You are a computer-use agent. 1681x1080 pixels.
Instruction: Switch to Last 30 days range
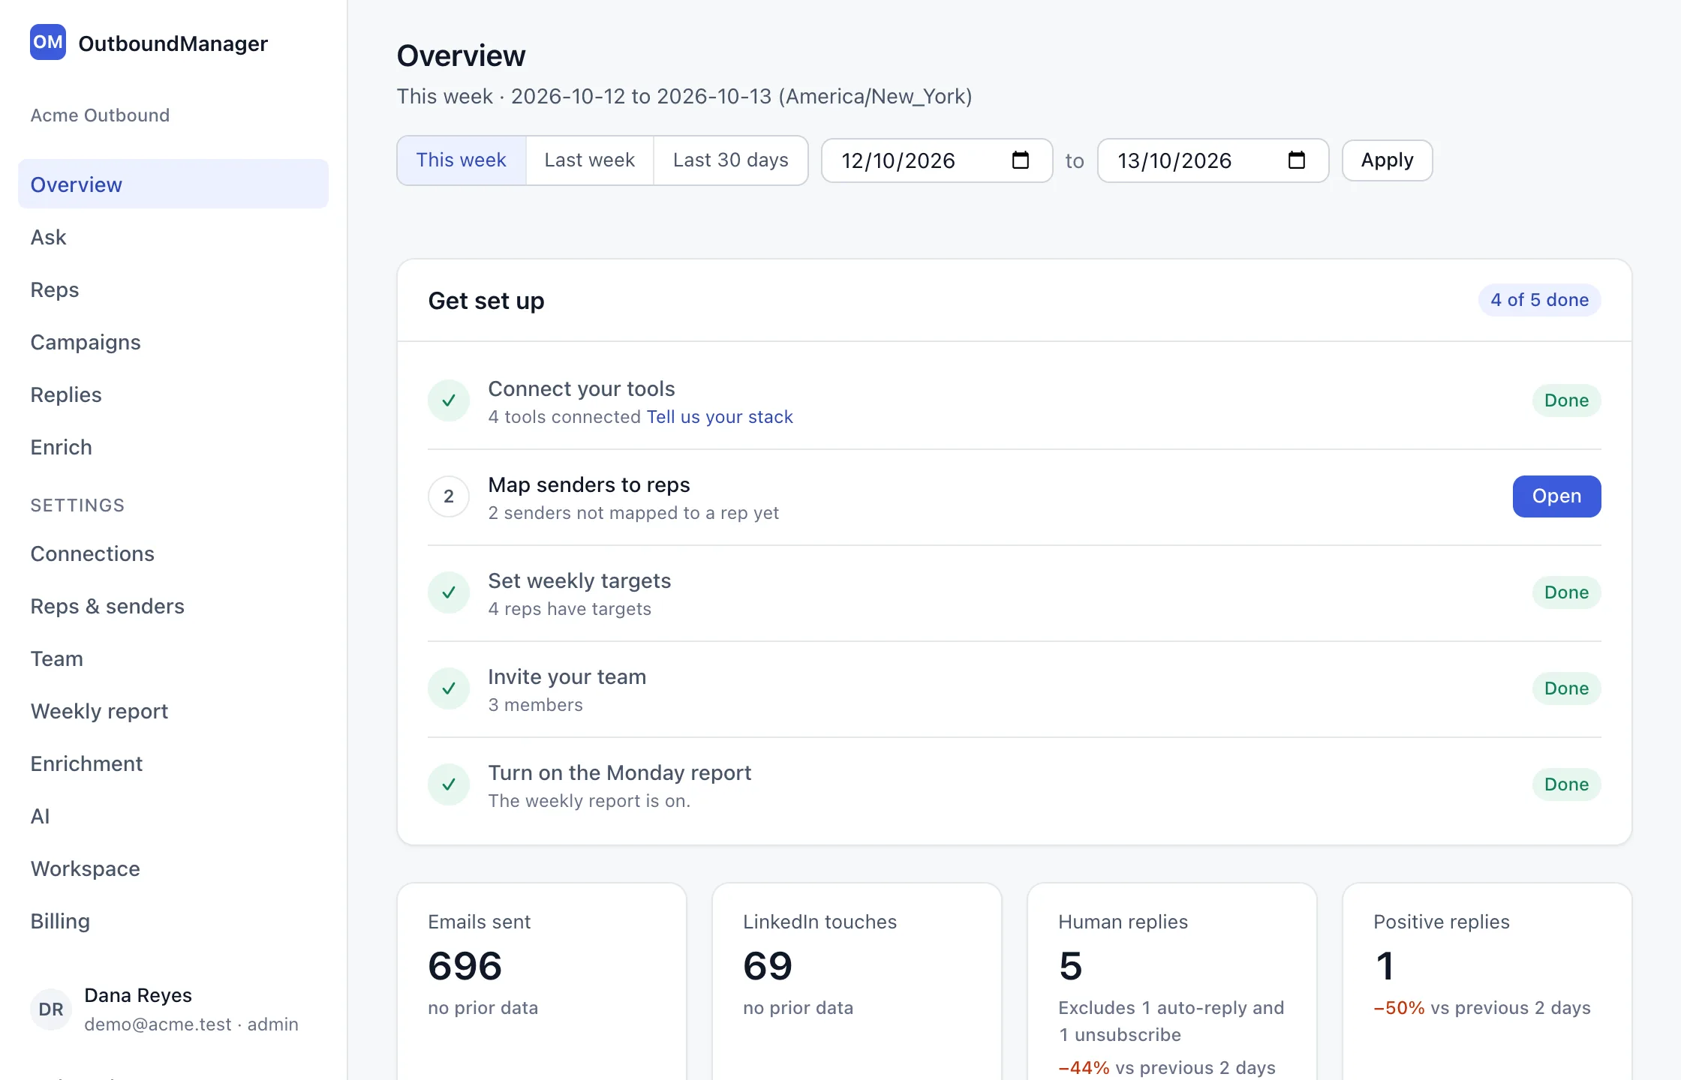click(x=731, y=160)
